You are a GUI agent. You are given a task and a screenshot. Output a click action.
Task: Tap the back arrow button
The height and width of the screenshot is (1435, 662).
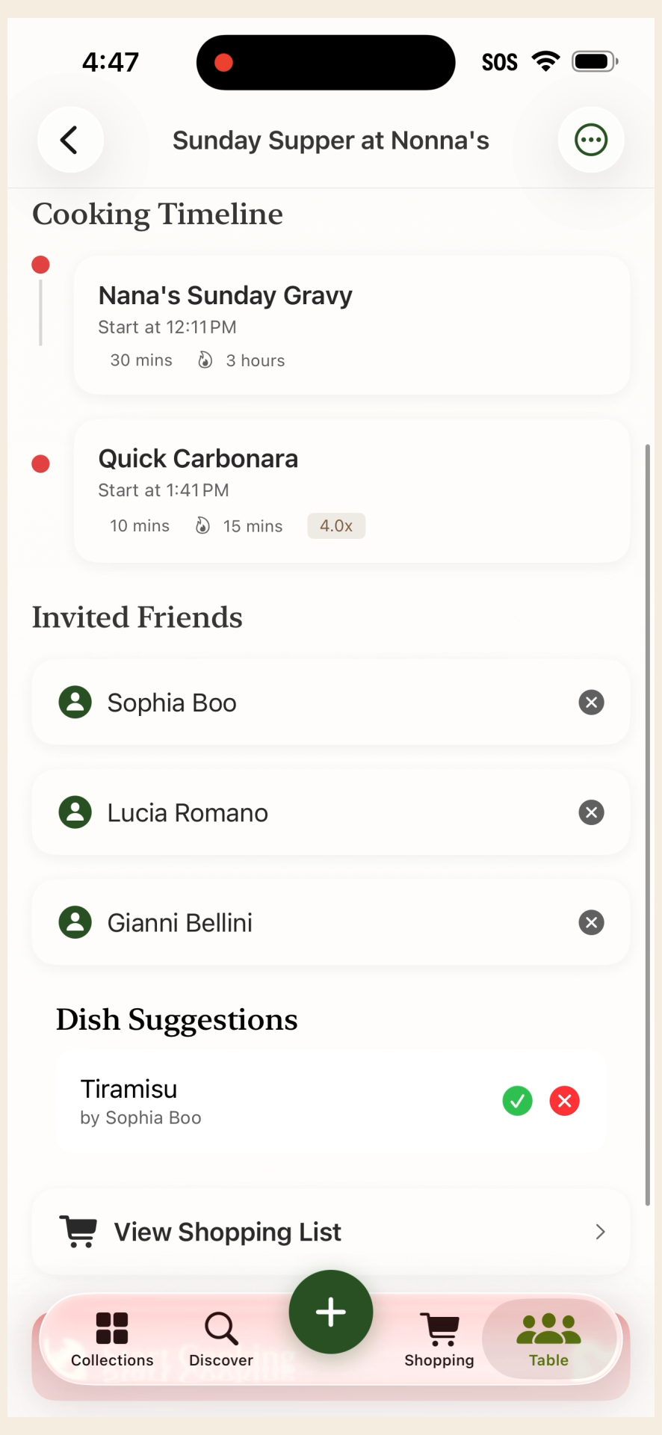[70, 140]
